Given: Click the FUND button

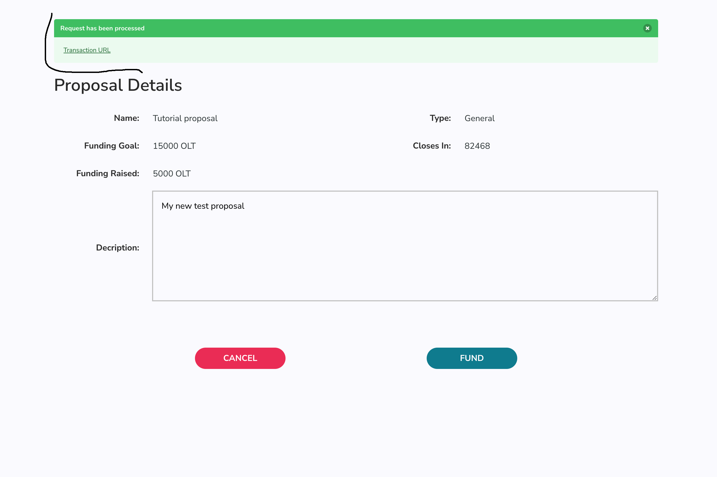Looking at the screenshot, I should click(x=471, y=358).
